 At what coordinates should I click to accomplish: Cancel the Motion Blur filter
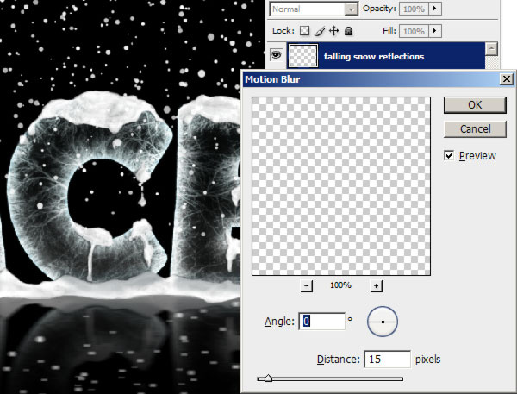(x=475, y=128)
